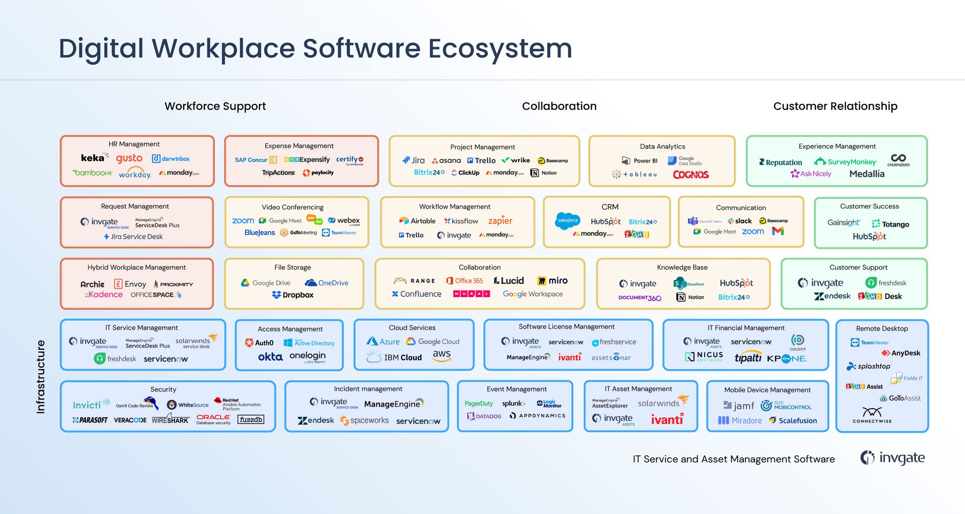The height and width of the screenshot is (514, 965).
Task: Select the Zapier icon in Workflow Management
Action: click(x=500, y=221)
